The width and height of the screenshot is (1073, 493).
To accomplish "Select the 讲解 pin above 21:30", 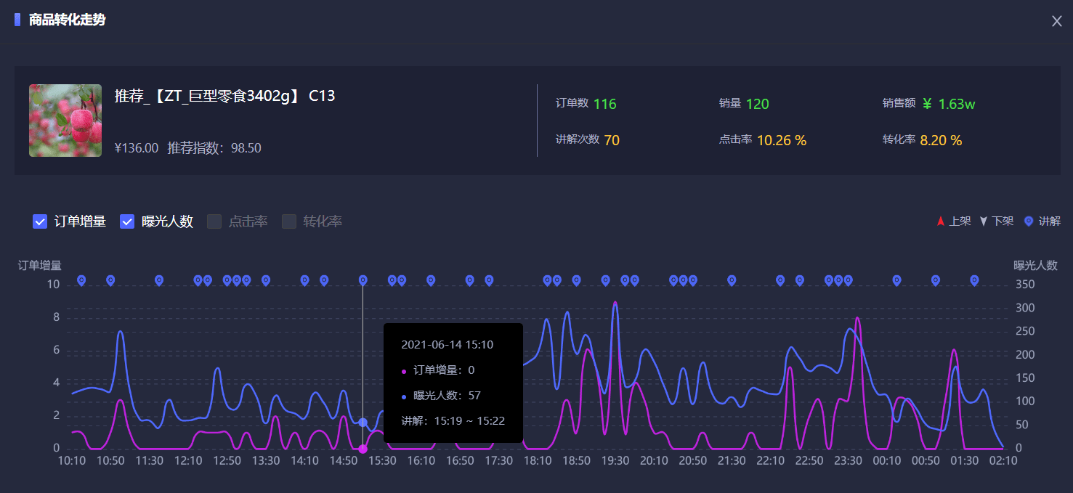I will (732, 280).
